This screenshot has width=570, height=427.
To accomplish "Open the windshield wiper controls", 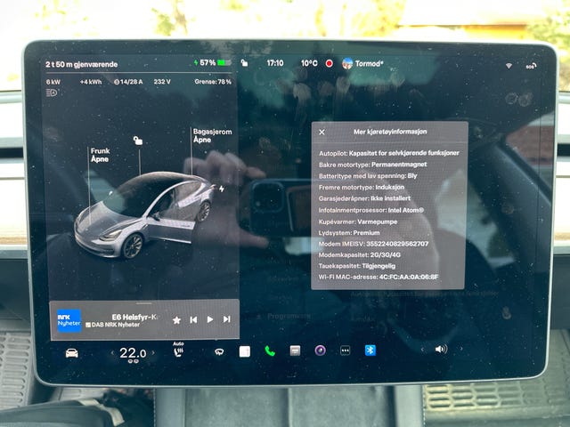I will coord(219,351).
